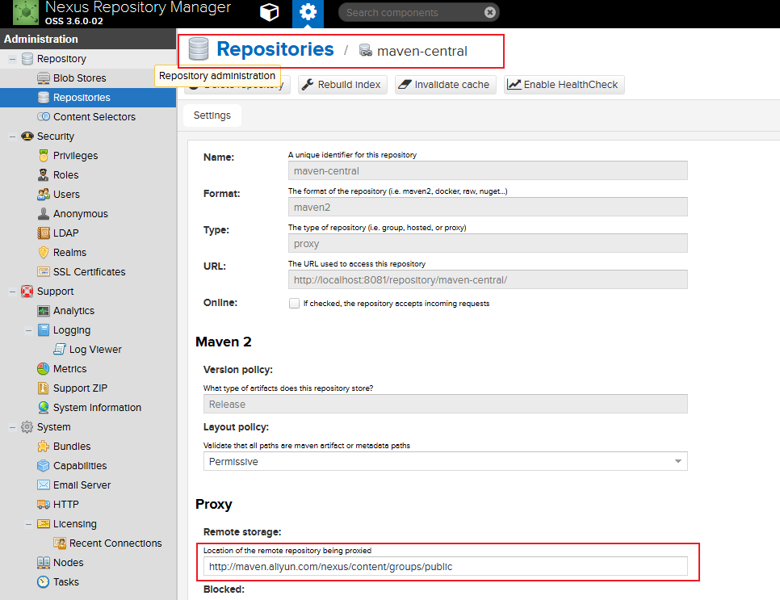The height and width of the screenshot is (600, 780).
Task: Click the Anonymous user icon
Action: coord(44,214)
